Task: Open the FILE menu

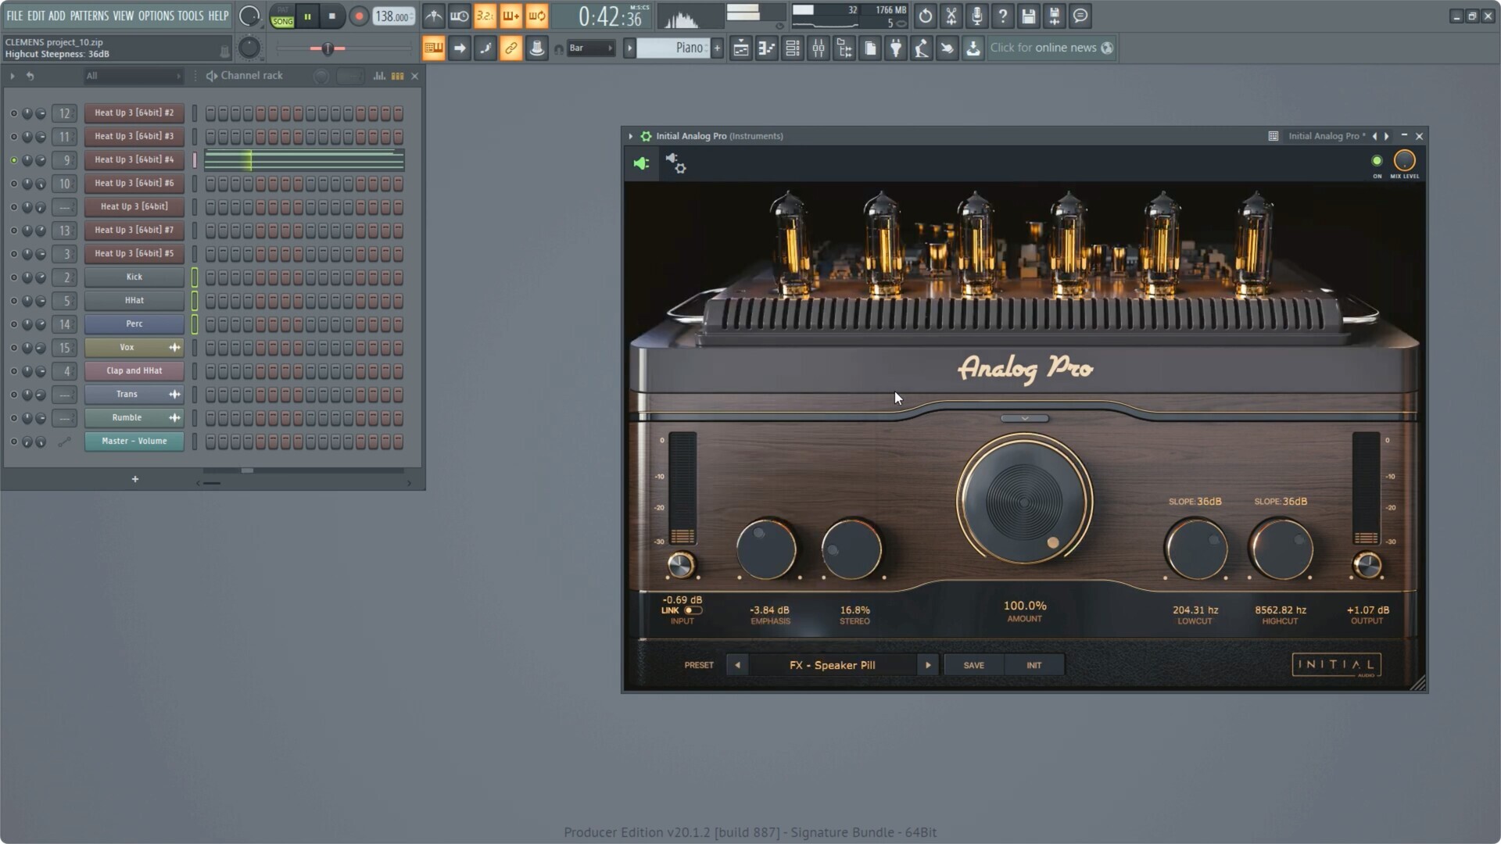Action: pyautogui.click(x=15, y=16)
